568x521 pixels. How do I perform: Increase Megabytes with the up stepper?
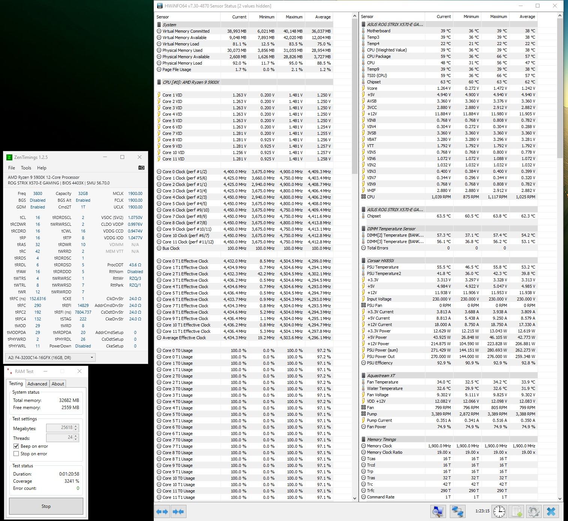pos(76,426)
